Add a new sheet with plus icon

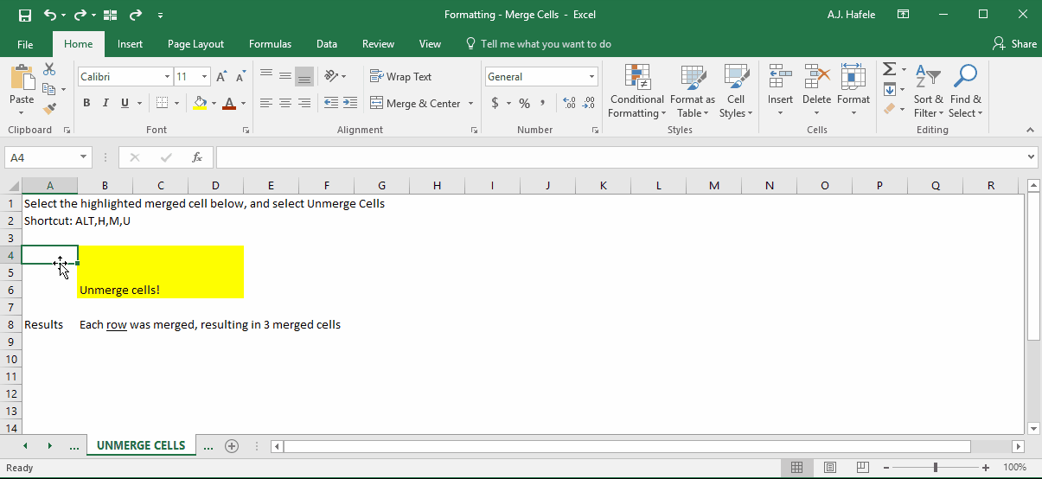[x=231, y=446]
